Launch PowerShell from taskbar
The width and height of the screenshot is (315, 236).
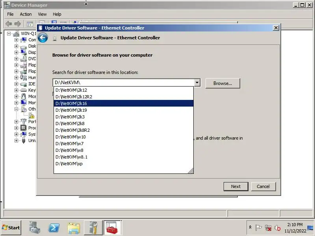point(54,228)
